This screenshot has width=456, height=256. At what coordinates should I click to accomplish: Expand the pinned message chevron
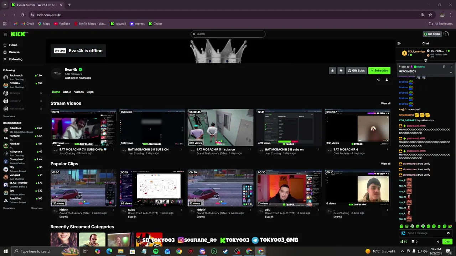coord(451,73)
